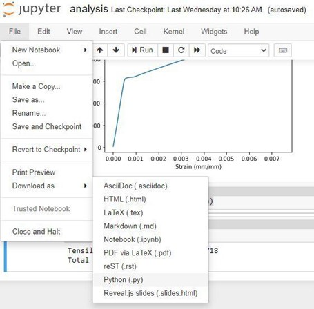Download as reST (.rst)

(x=150, y=266)
